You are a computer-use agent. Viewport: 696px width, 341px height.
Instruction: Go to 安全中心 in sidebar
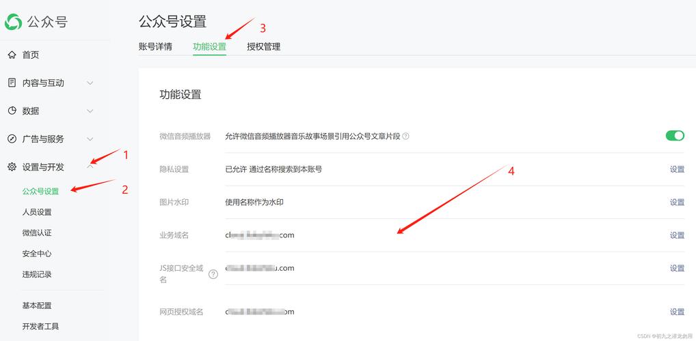[x=37, y=254]
